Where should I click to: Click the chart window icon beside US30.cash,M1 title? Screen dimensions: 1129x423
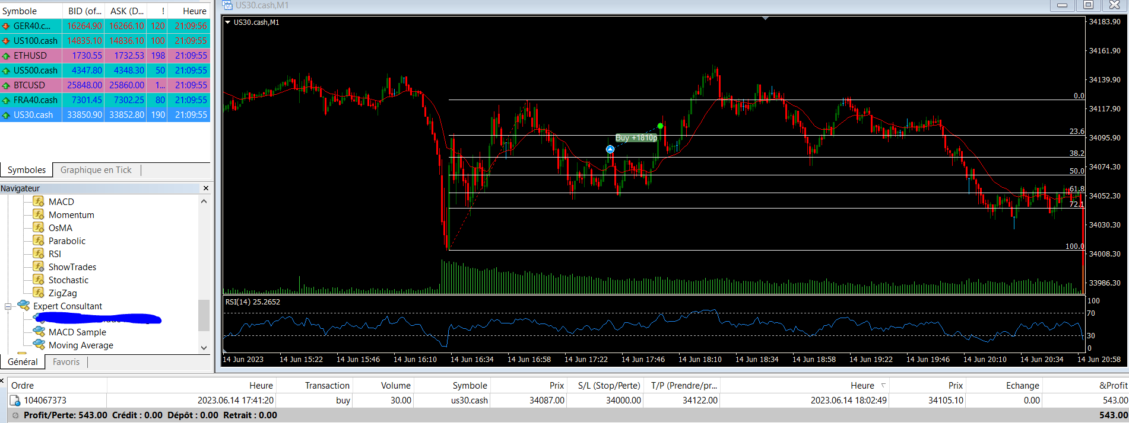(227, 5)
